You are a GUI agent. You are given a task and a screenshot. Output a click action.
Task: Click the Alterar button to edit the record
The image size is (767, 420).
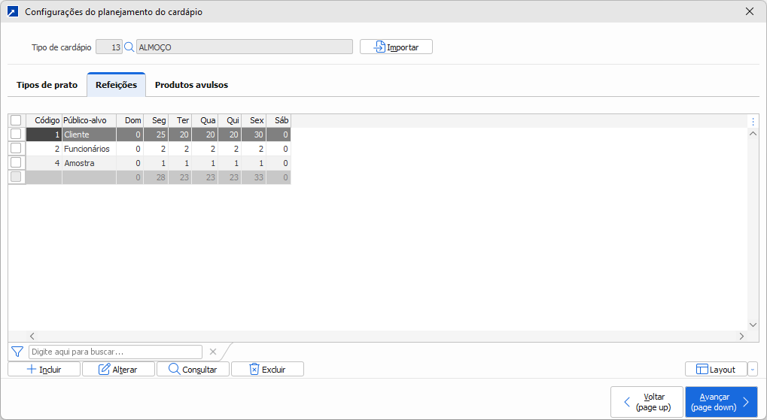(x=118, y=369)
